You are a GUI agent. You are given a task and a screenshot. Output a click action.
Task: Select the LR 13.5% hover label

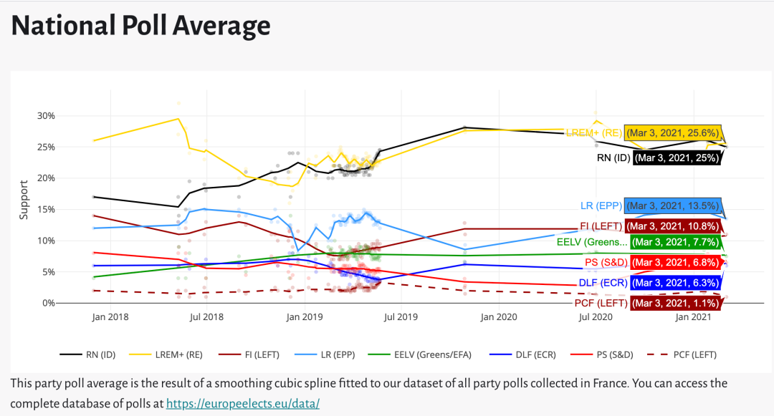[x=672, y=206]
